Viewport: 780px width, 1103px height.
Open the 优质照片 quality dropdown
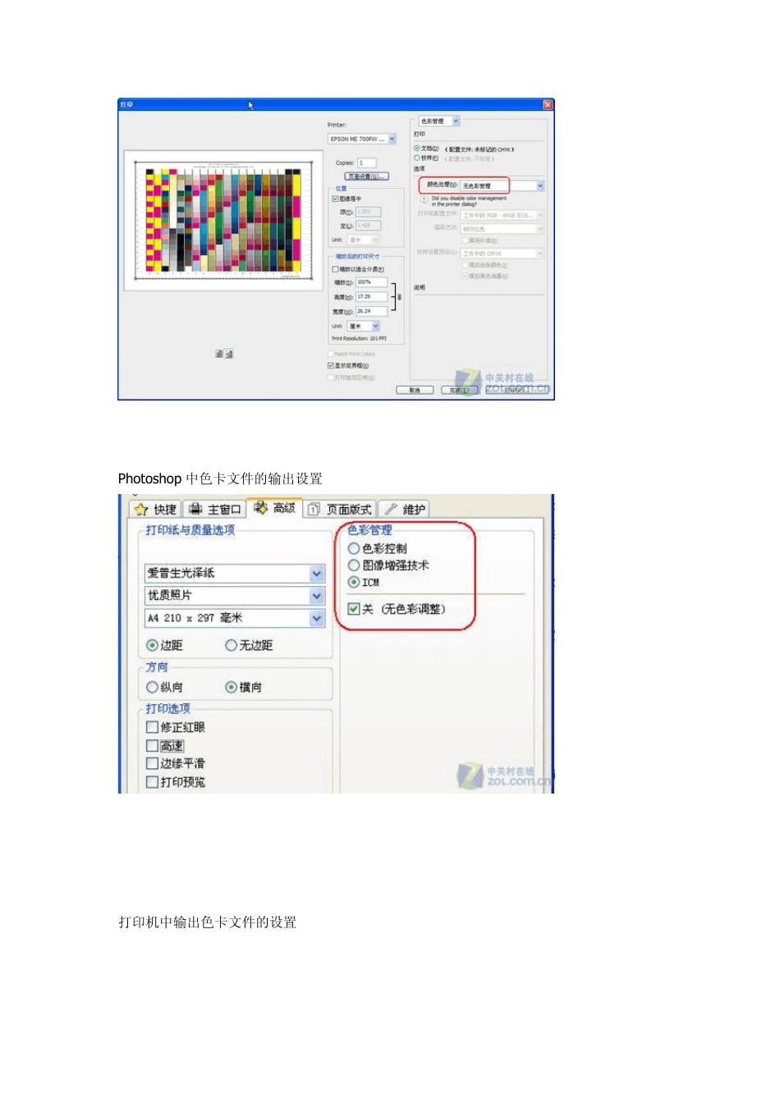click(235, 595)
